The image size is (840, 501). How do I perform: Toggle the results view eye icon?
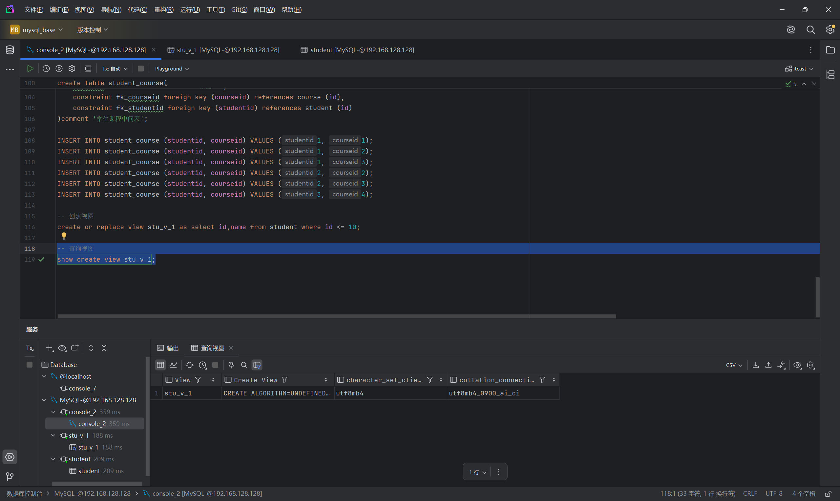tap(797, 365)
